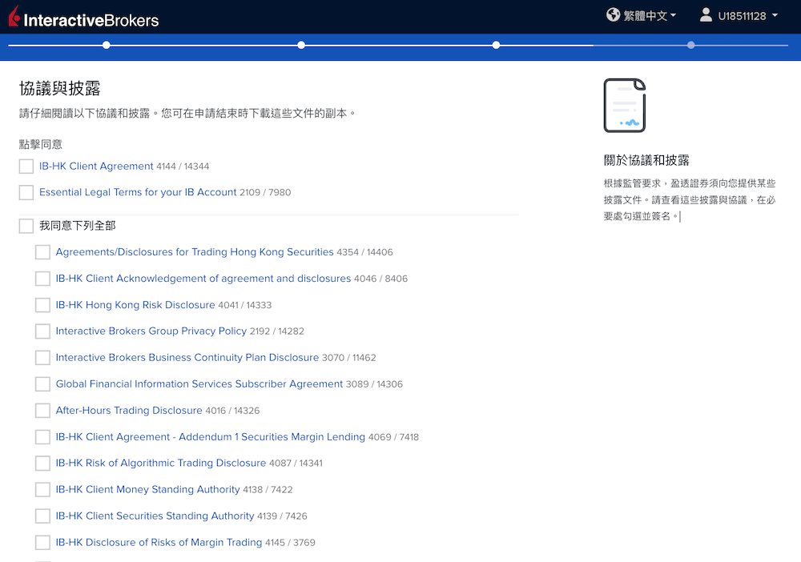Click the third progress step dot
The height and width of the screenshot is (562, 801).
496,46
